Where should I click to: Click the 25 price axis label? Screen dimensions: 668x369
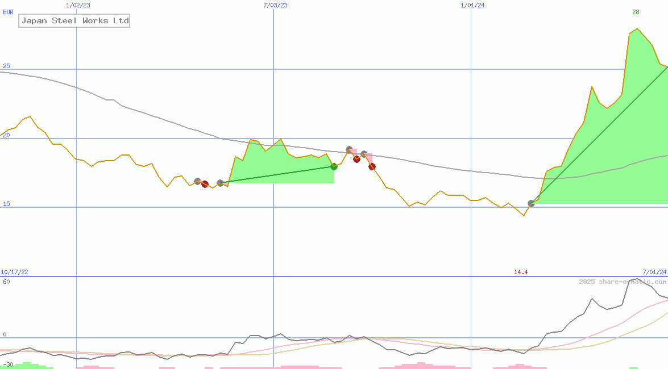[7, 66]
